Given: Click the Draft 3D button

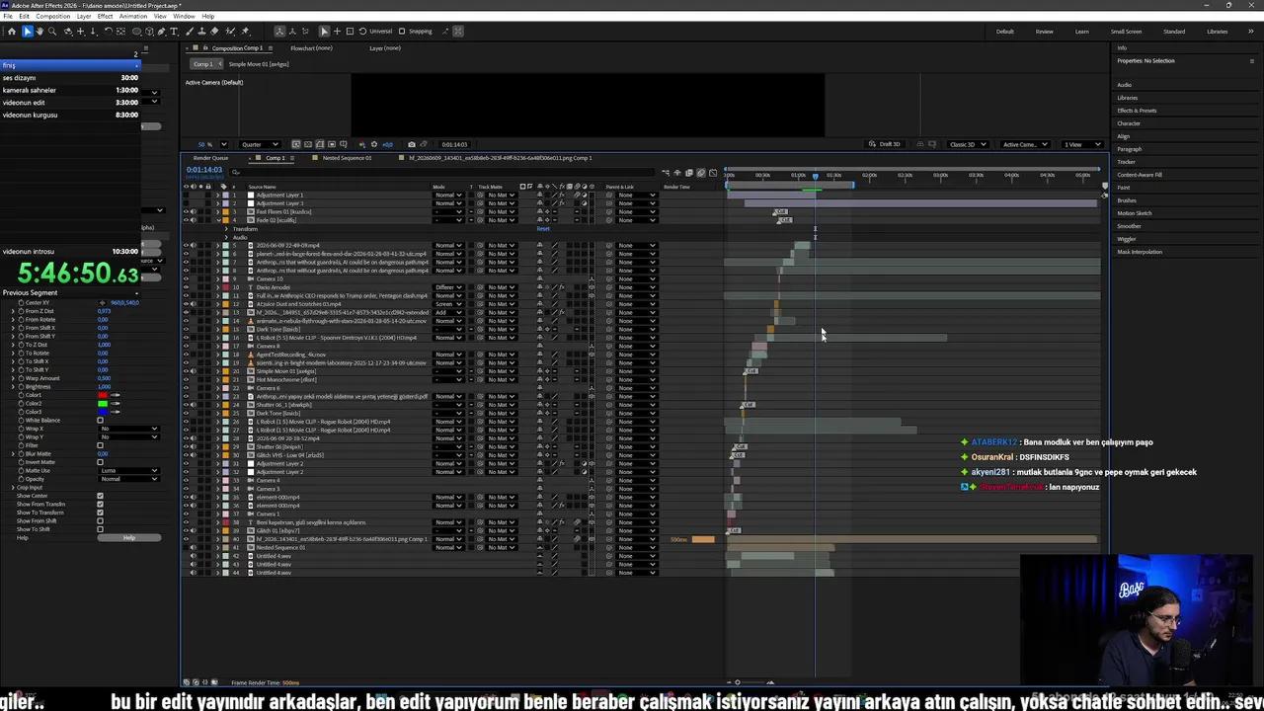Looking at the screenshot, I should pos(885,144).
